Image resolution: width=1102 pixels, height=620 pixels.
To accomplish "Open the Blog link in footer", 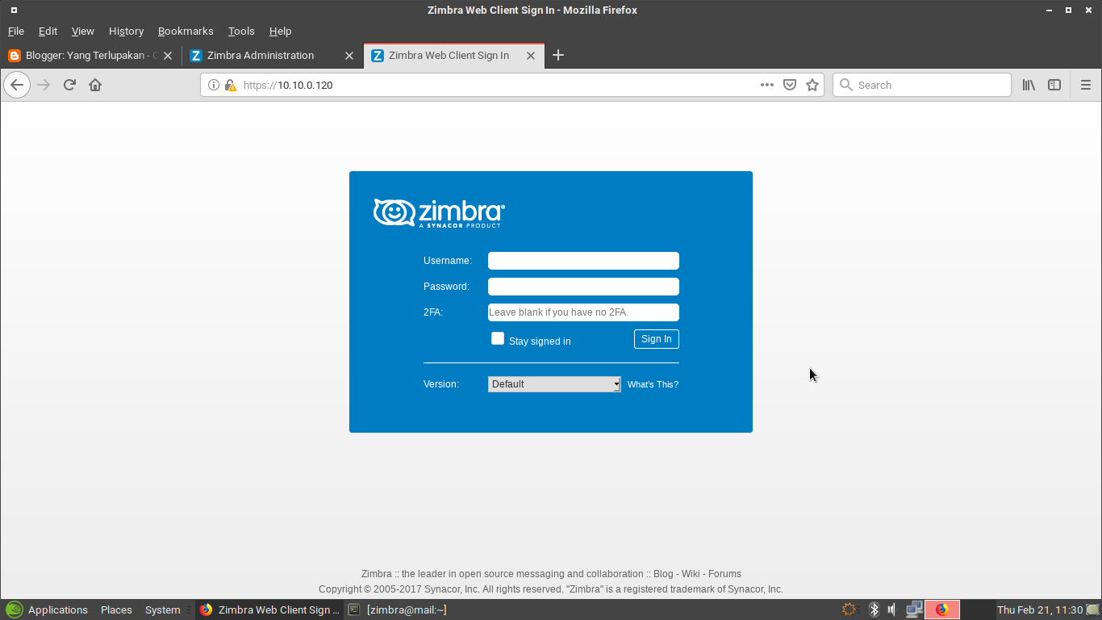I will (663, 574).
